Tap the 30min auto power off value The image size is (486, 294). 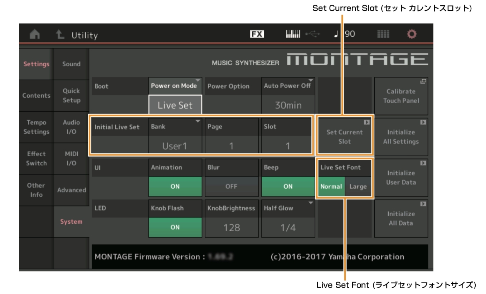pos(288,105)
